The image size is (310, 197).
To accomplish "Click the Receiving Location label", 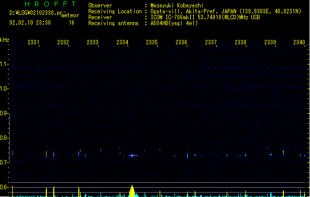I will [115, 11].
